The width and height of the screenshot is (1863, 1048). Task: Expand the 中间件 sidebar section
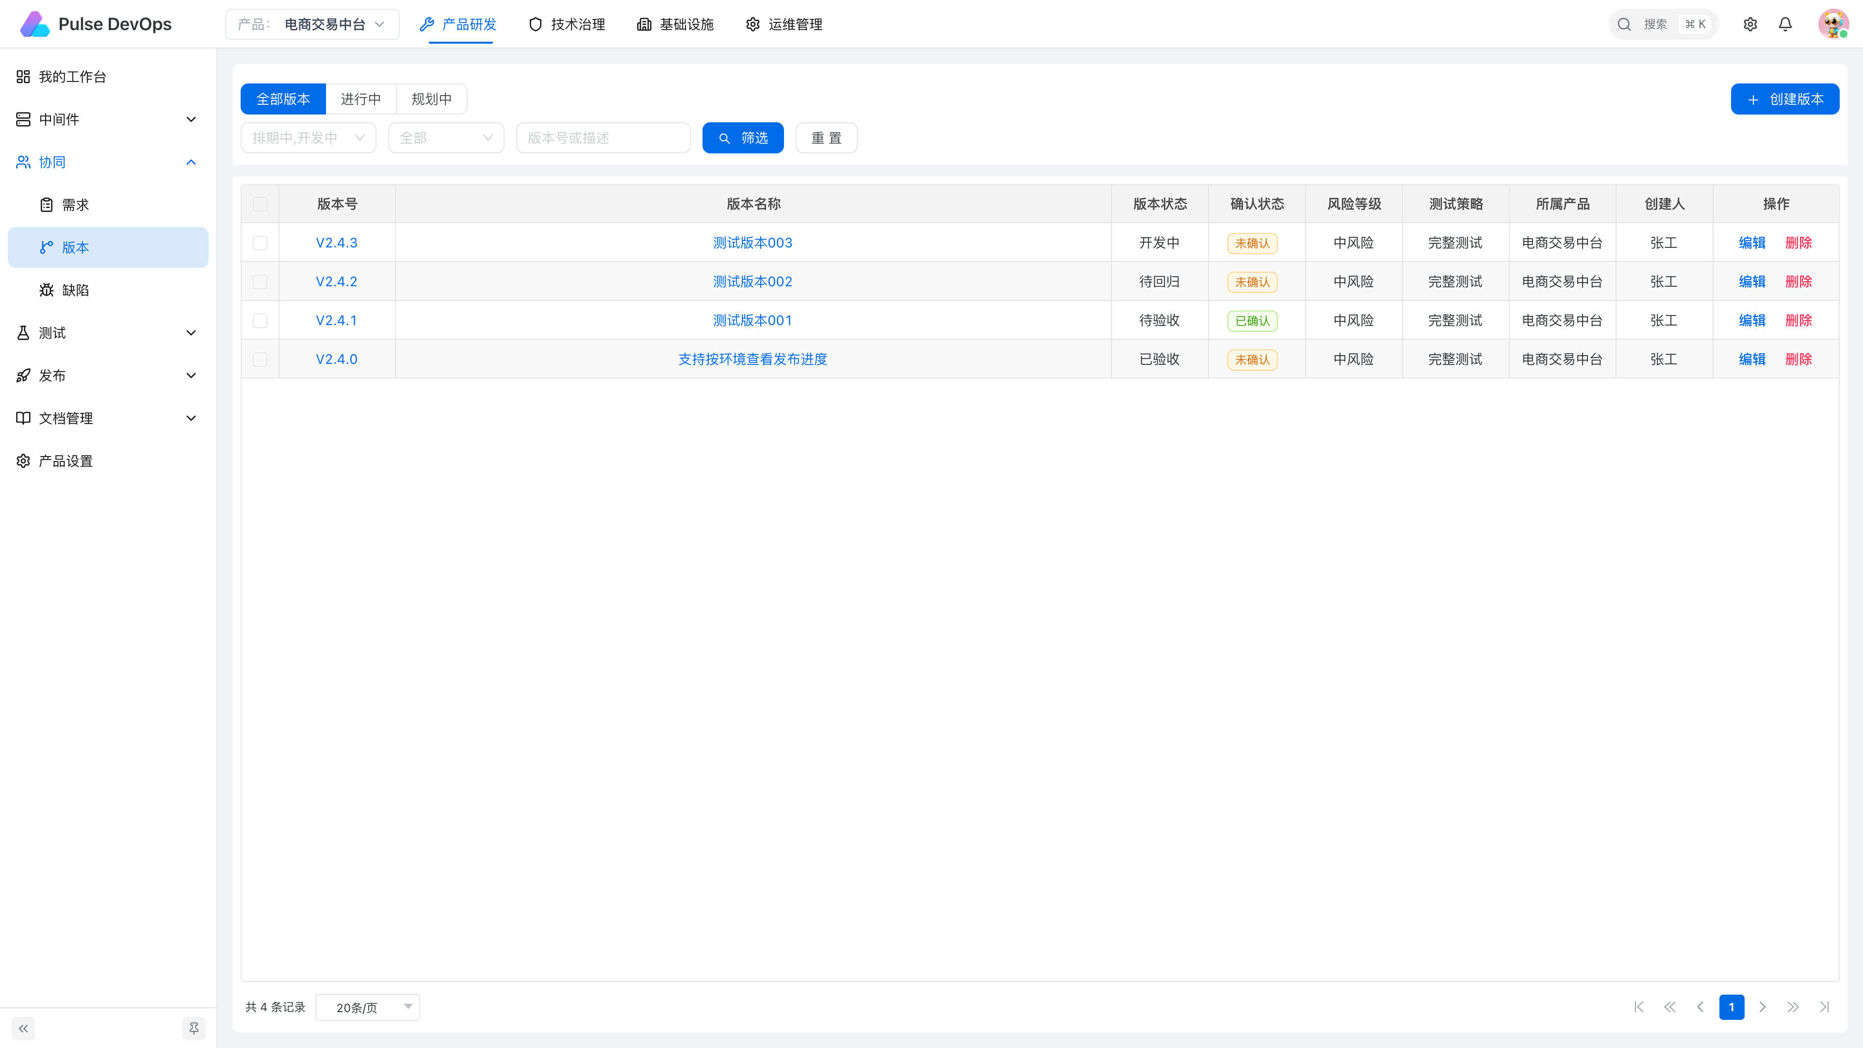click(108, 119)
